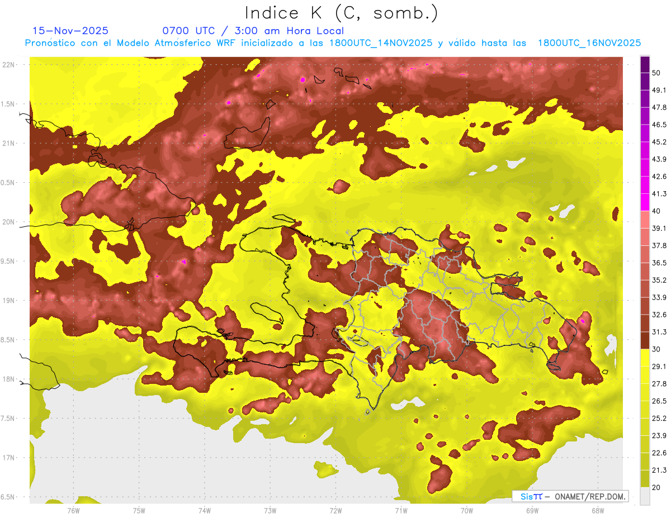The image size is (671, 518).
Task: Click the colorbar value '43.9'
Action: click(x=659, y=159)
